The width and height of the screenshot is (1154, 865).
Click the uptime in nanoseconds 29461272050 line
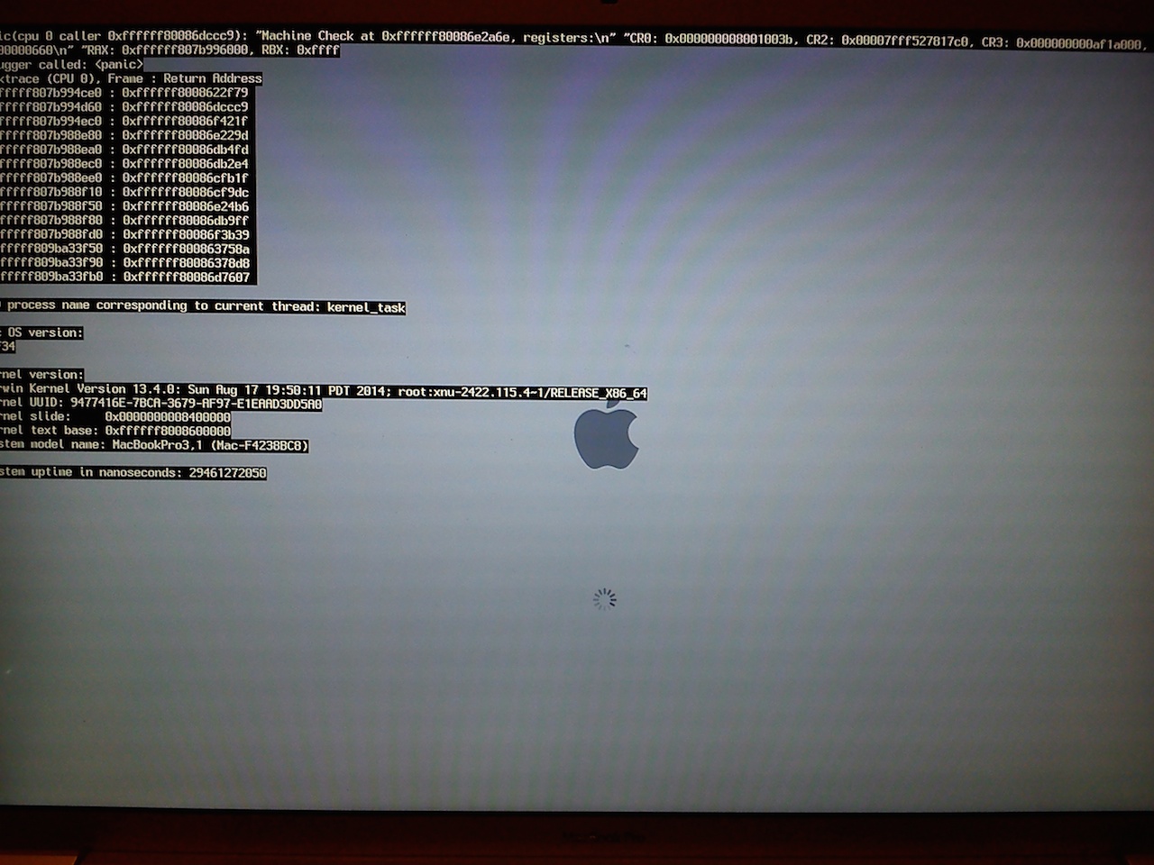tap(133, 473)
